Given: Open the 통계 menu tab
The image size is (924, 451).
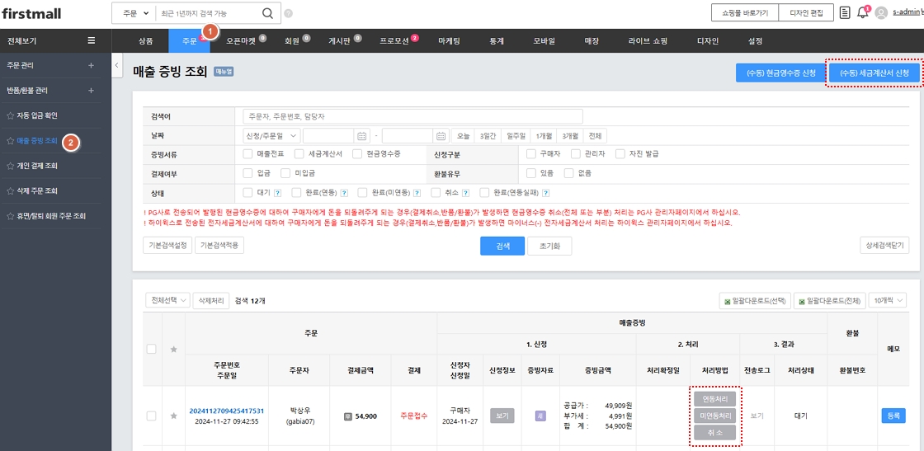Looking at the screenshot, I should pyautogui.click(x=496, y=40).
